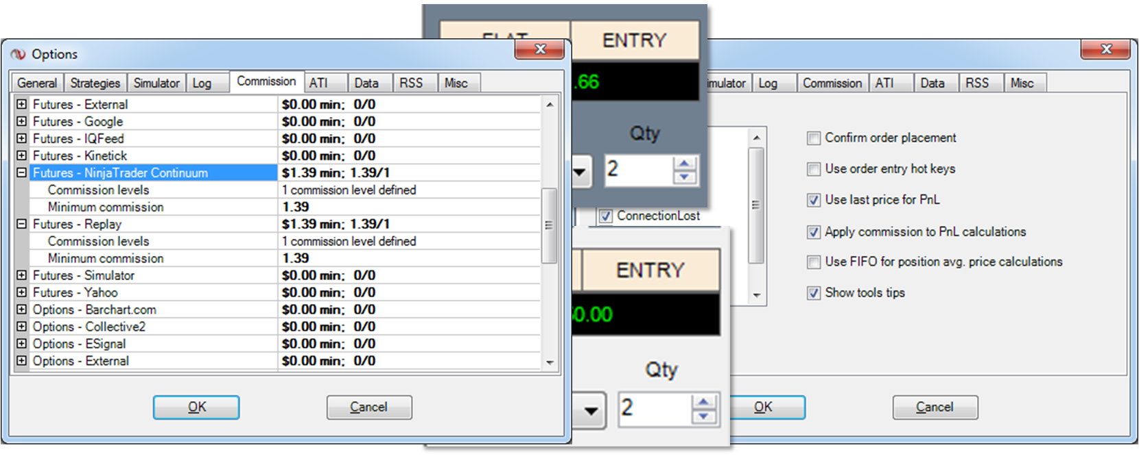This screenshot has height=456, width=1139.
Task: Expand the Futures - Kinetick row
Action: coord(21,155)
